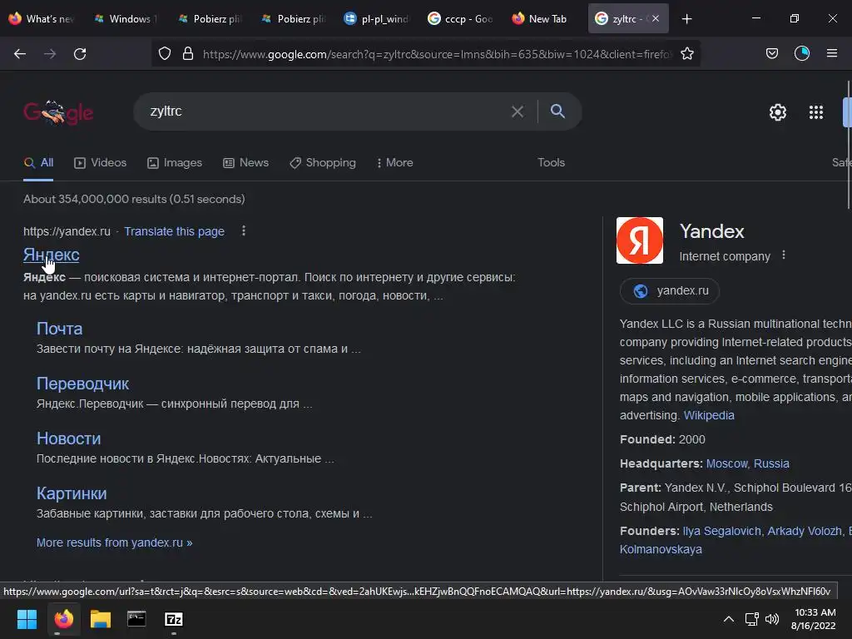Open the Tools search options
This screenshot has width=852, height=639.
click(x=551, y=162)
